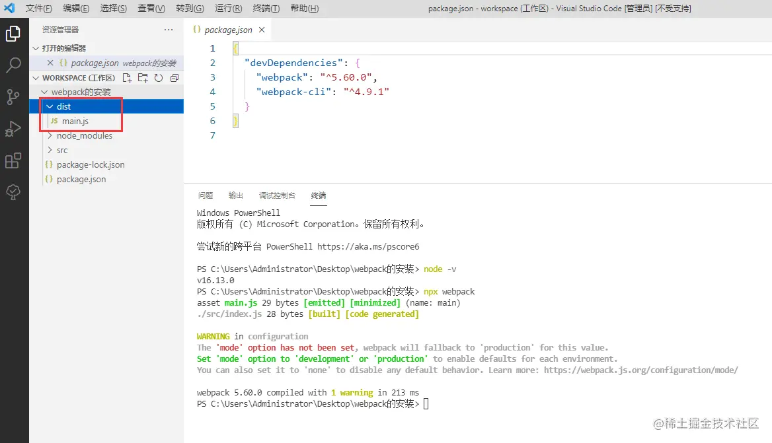Expand the src folder
The width and height of the screenshot is (772, 443).
[x=50, y=150]
